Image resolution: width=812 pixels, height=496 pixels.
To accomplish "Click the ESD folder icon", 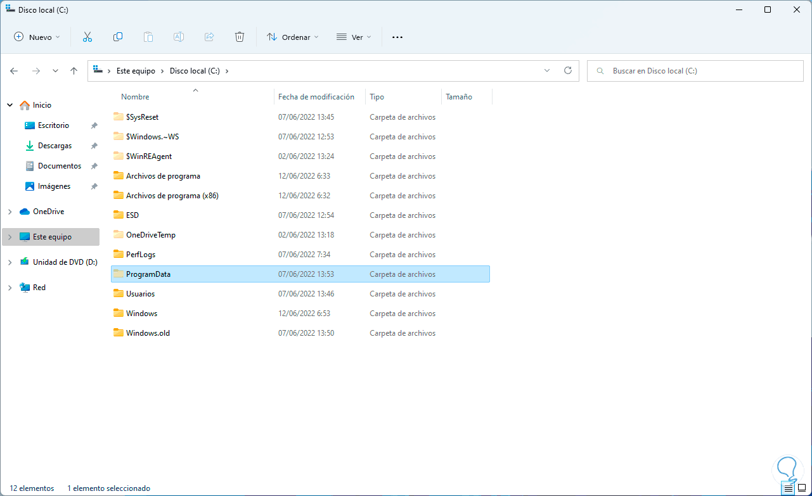I will [x=118, y=215].
